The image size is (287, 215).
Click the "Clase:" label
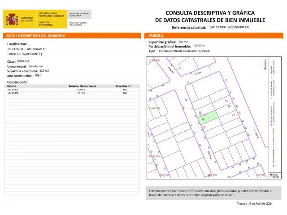pos(11,62)
